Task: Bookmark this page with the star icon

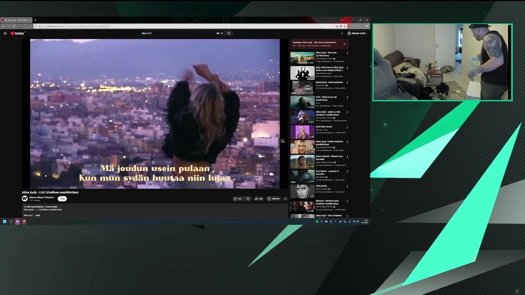Action: (x=345, y=26)
